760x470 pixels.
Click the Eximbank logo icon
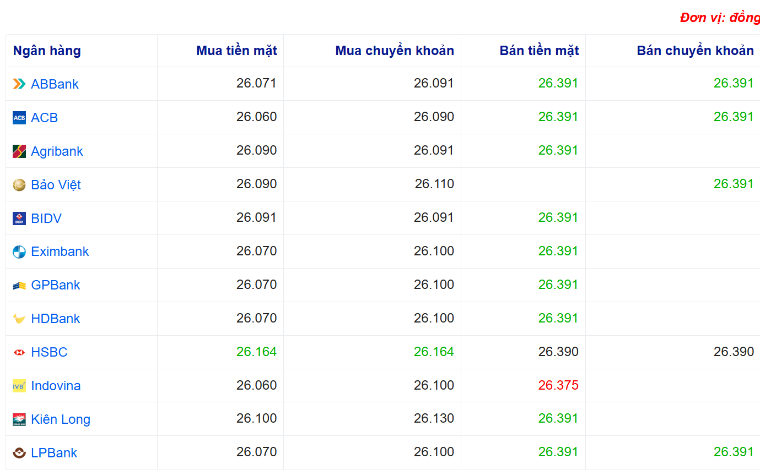click(19, 252)
